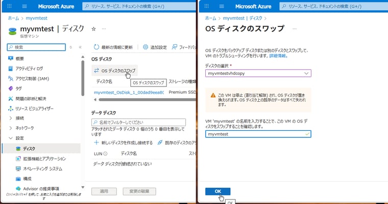Click 既存のディスクのアタッチ link icon

pos(160,142)
